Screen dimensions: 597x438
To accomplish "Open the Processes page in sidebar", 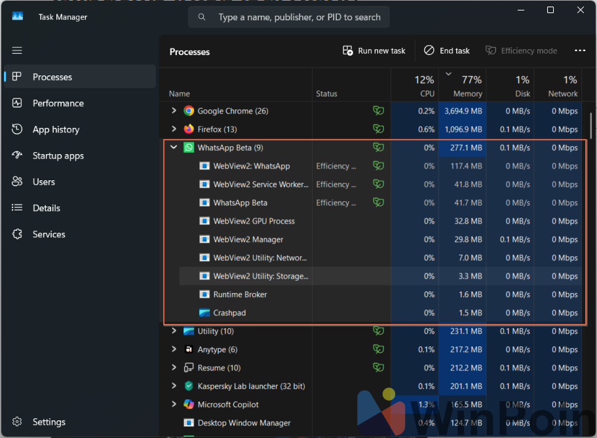I will coord(80,77).
